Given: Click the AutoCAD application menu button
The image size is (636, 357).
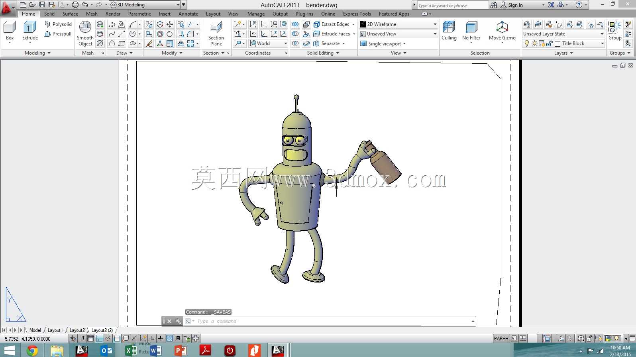Looking at the screenshot, I should tap(8, 7).
